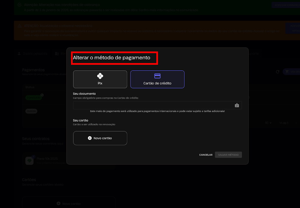Click the Status column header in Pagamentos
Screen dimensions: 300x208
tap(30, 87)
